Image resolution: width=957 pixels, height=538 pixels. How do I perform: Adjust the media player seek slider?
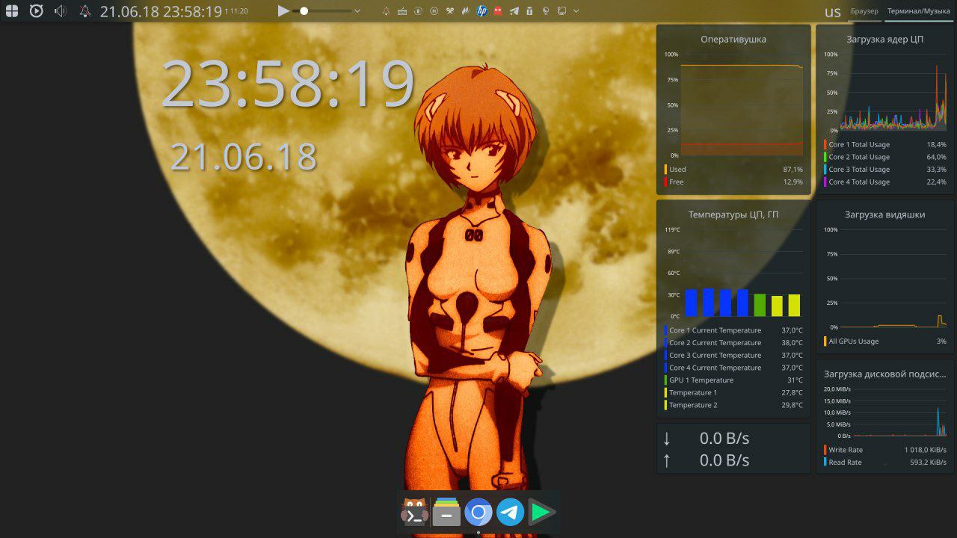click(322, 11)
